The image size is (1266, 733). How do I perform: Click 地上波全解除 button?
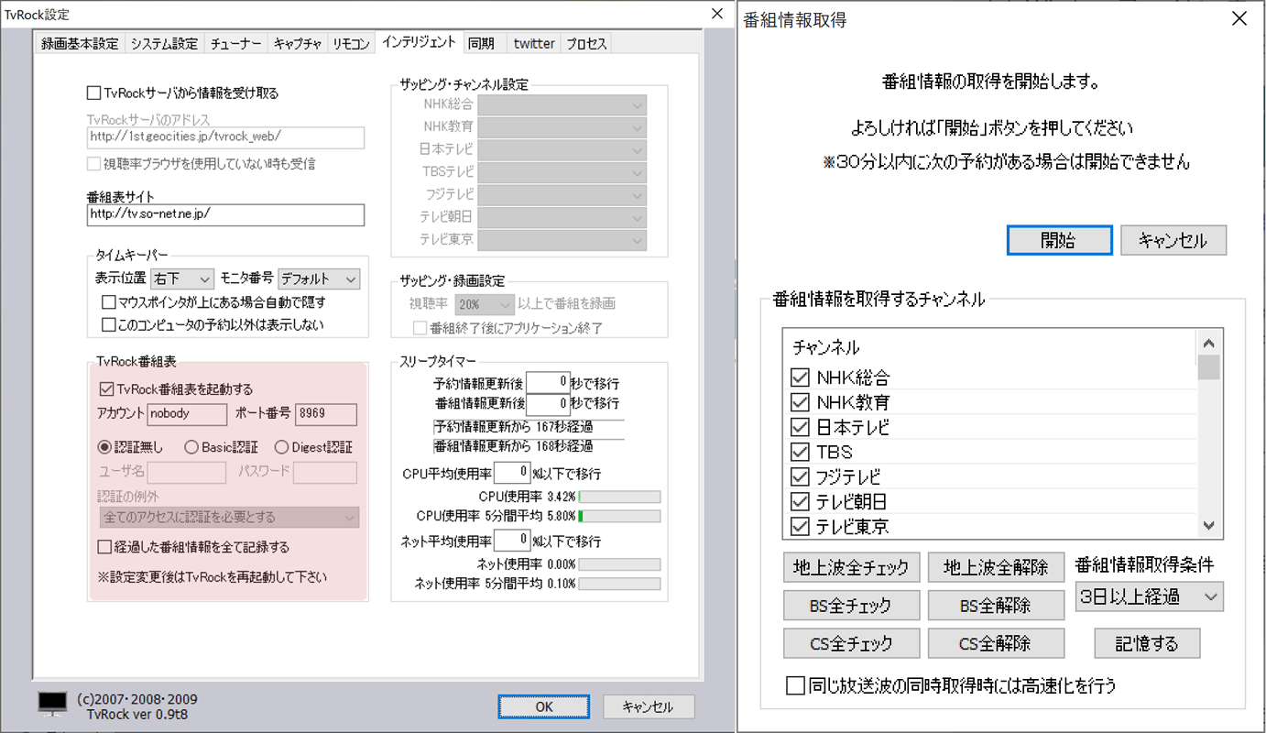pyautogui.click(x=997, y=567)
